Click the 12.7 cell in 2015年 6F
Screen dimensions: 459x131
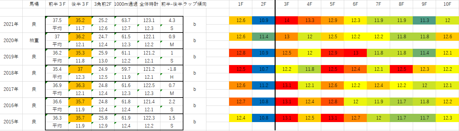coord(355,118)
